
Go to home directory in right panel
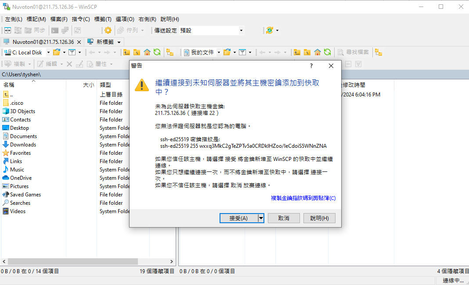(317, 52)
